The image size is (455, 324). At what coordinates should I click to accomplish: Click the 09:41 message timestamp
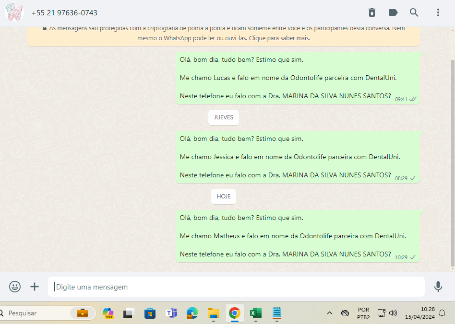tap(401, 99)
